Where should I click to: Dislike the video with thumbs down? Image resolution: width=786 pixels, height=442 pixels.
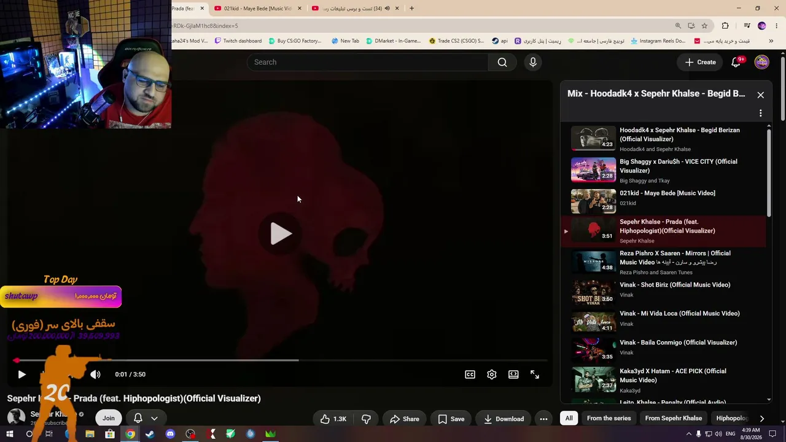pyautogui.click(x=366, y=419)
